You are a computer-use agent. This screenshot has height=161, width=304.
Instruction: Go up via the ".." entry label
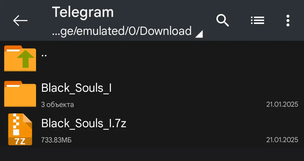pos(44,55)
